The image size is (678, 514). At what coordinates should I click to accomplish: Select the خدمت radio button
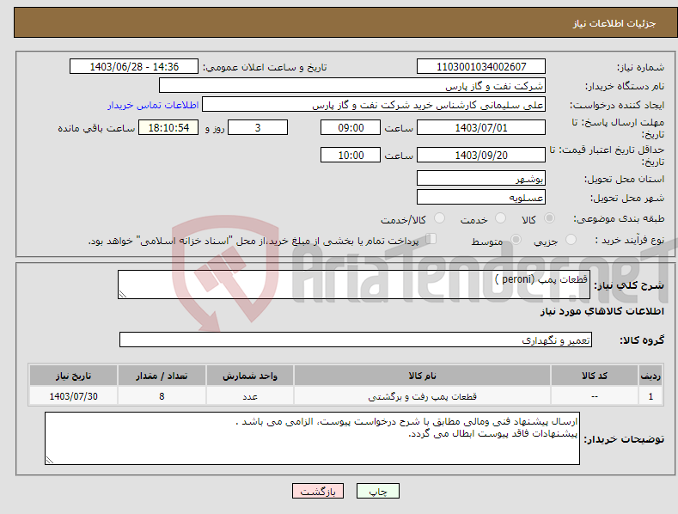tap(500, 218)
